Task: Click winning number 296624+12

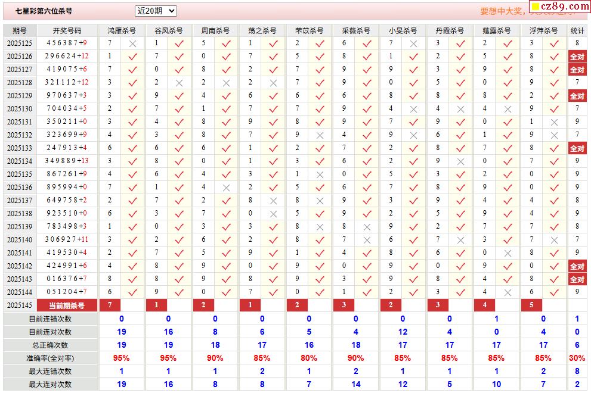Action: point(67,56)
